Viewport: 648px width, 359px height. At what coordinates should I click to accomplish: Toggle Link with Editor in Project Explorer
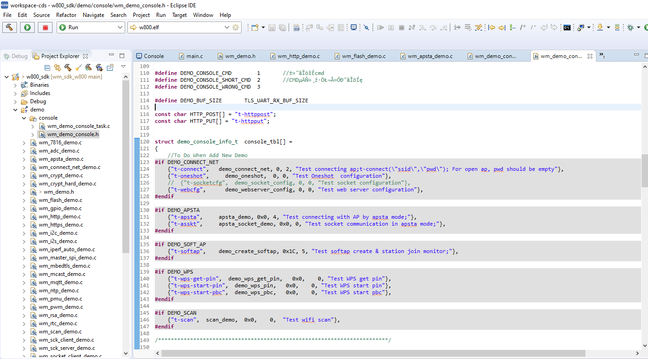point(58,68)
